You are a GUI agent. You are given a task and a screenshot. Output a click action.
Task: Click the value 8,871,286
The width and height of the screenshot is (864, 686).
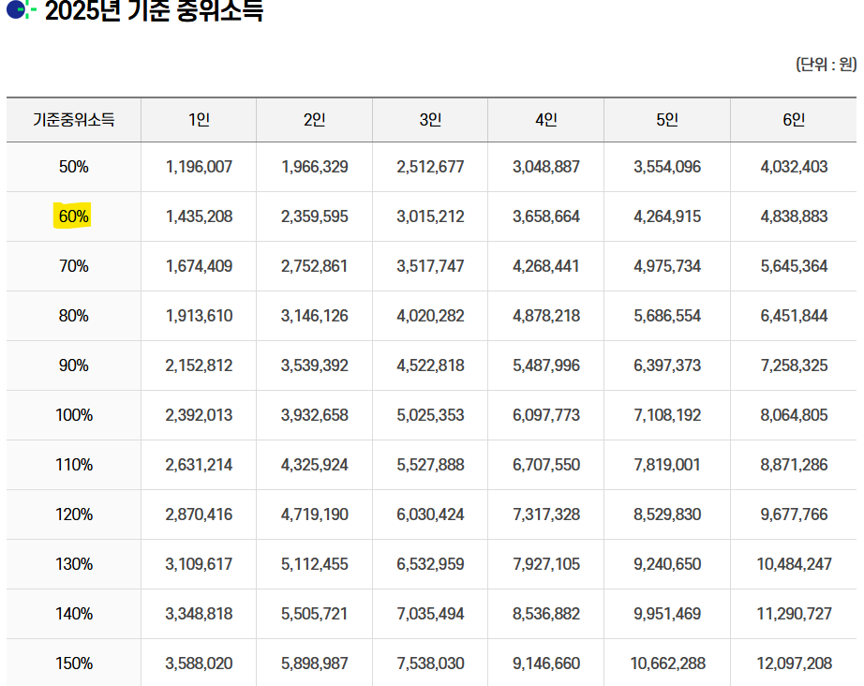pyautogui.click(x=794, y=465)
